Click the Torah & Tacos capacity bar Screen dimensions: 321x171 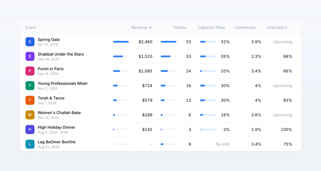(x=208, y=100)
